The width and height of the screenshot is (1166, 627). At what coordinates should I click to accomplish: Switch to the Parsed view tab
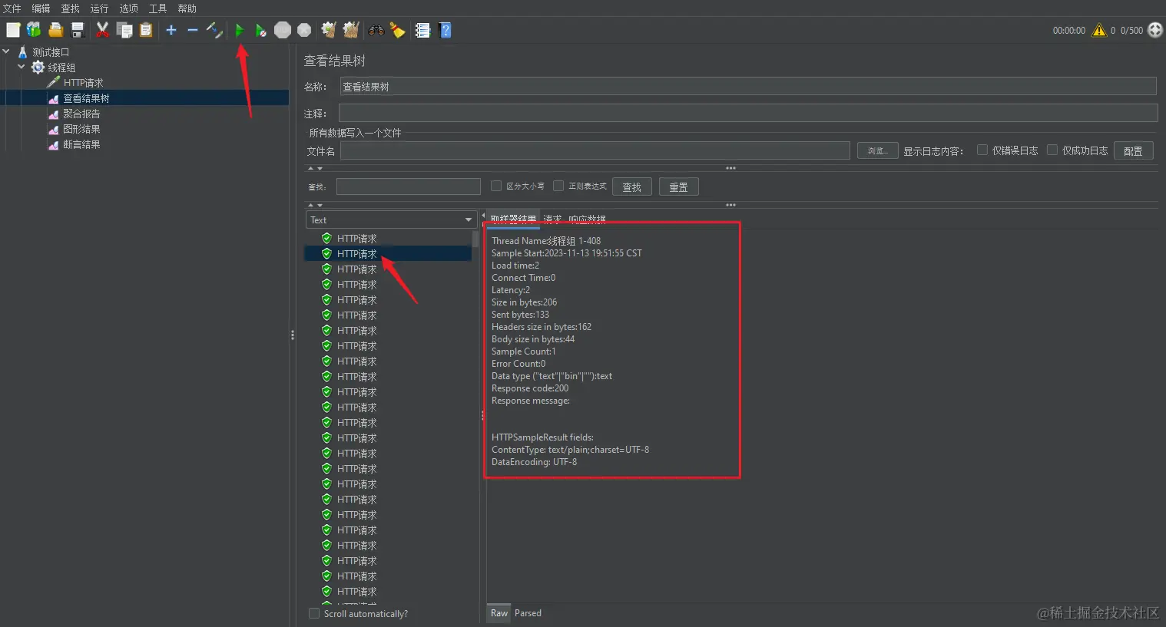pos(528,613)
